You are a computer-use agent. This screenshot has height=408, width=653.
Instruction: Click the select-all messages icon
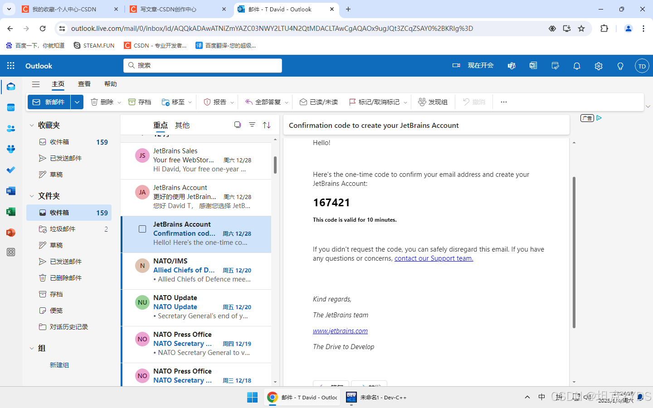(x=238, y=125)
